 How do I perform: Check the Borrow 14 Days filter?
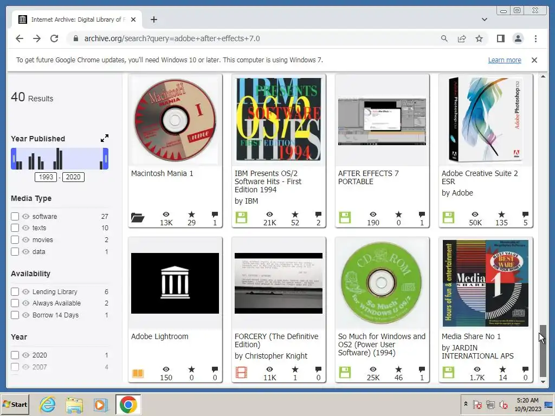(x=15, y=315)
